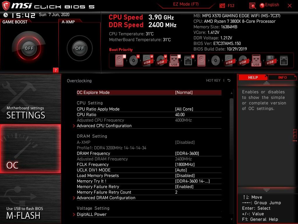Switch to the INFO tab

click(282, 77)
